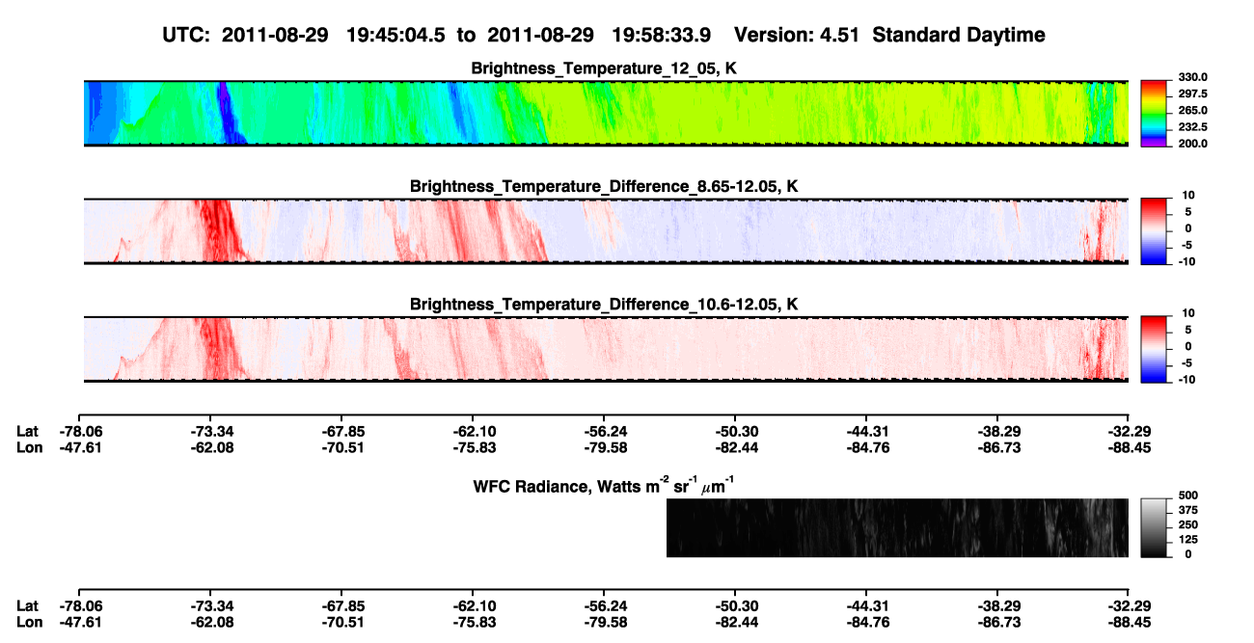Click the 'Lon' row label under the 10.6-12.05 panel
This screenshot has width=1254, height=643.
(x=30, y=446)
